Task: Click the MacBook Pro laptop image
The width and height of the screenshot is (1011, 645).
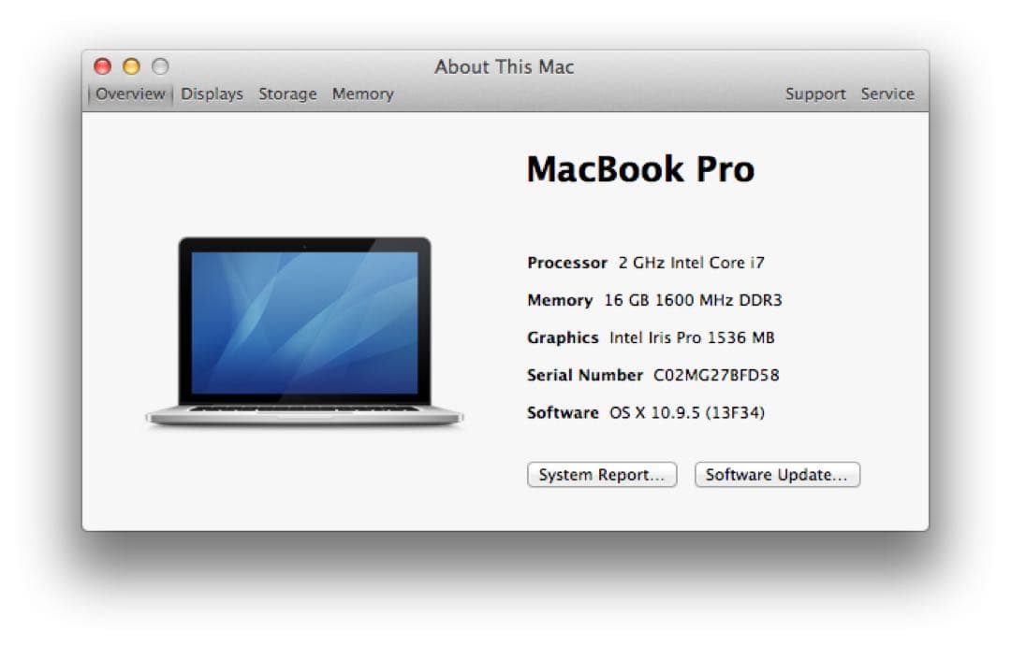Action: 301,327
